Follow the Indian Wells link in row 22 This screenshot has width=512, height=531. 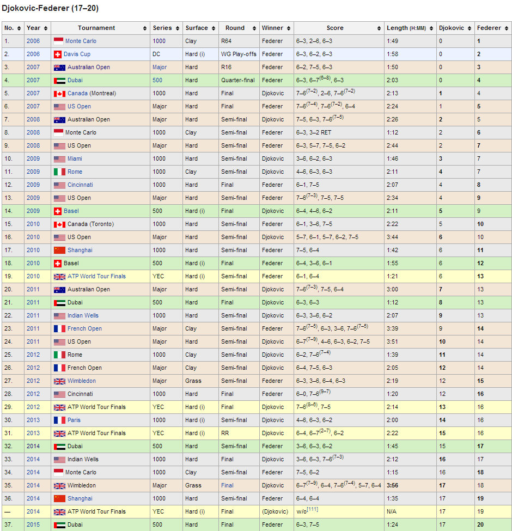pos(83,316)
